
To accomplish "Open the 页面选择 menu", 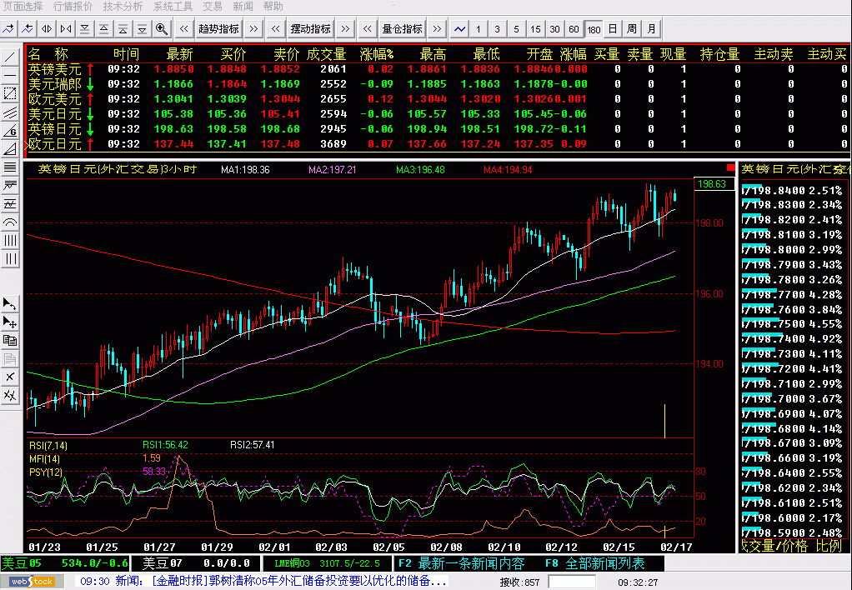I will click(23, 7).
